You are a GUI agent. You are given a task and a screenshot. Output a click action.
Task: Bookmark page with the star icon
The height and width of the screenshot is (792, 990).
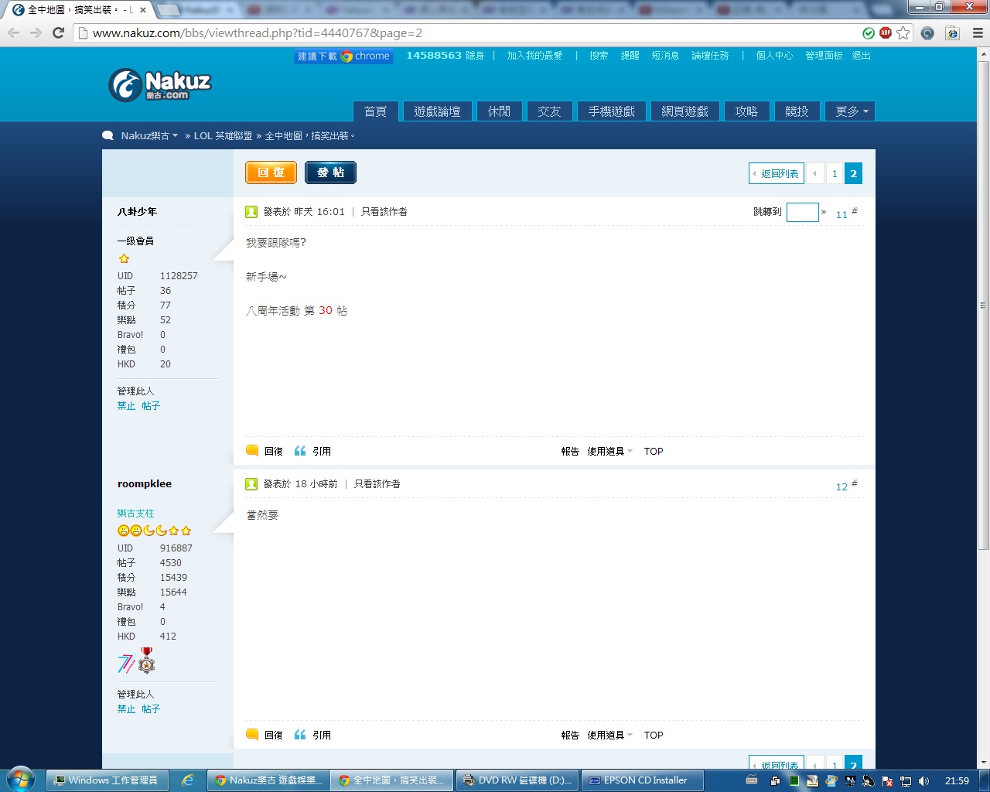(903, 33)
